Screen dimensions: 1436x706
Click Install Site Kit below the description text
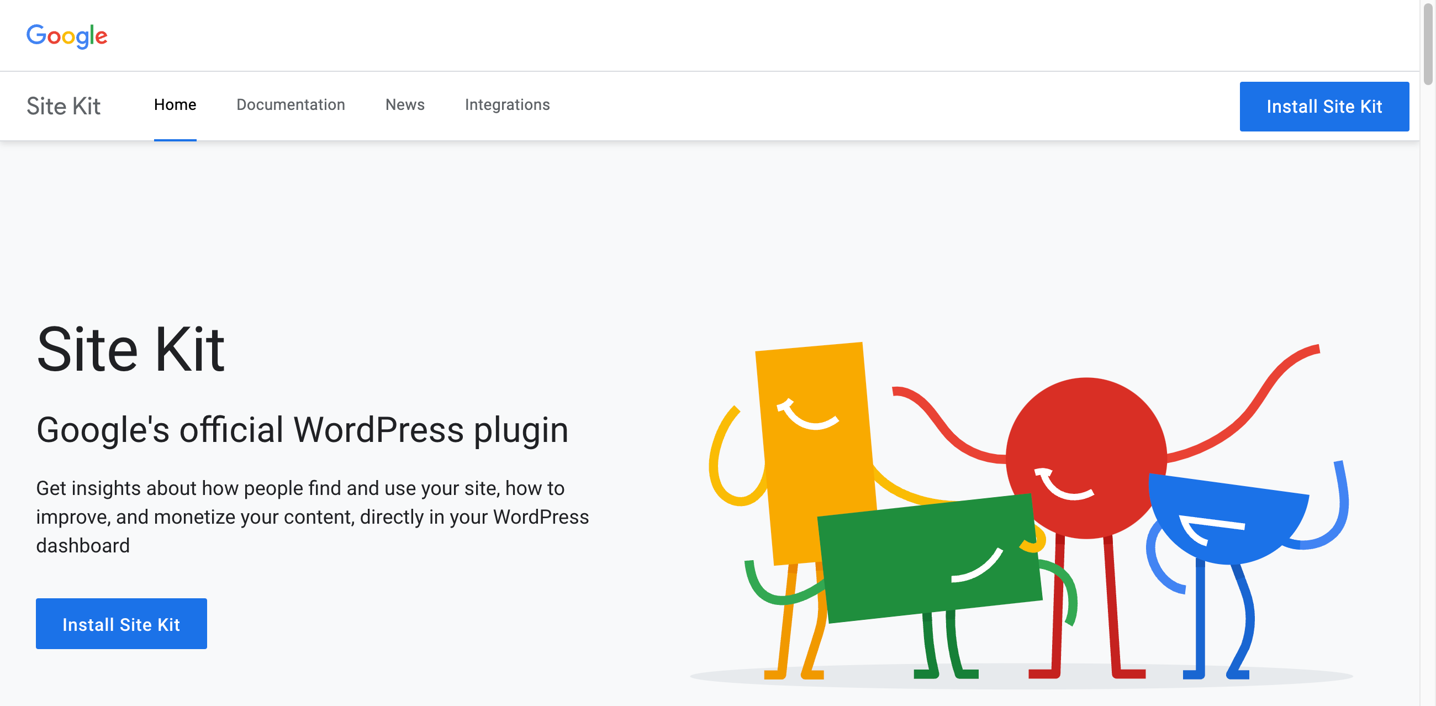click(x=121, y=624)
